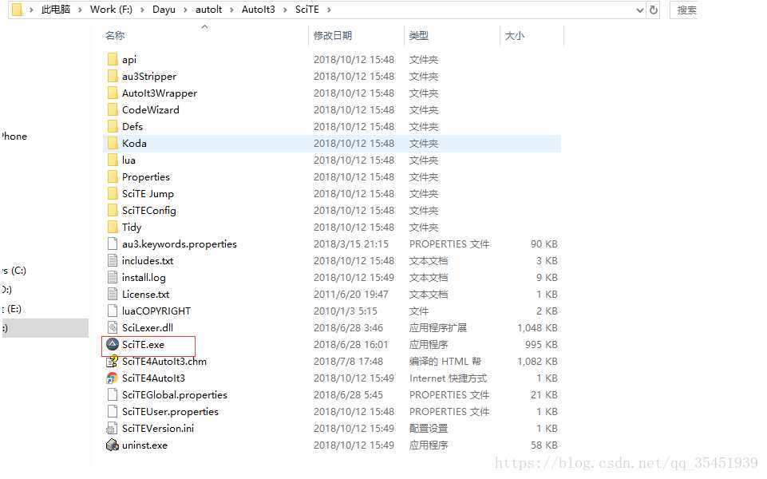This screenshot has width=767, height=479.
Task: Expand the chevron after Work (F:) breadcrumb
Action: coord(142,10)
